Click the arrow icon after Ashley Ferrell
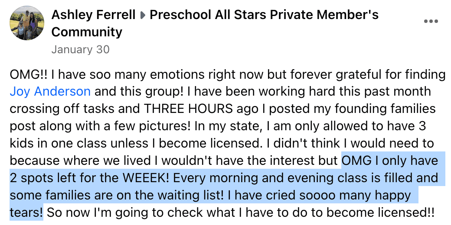Image resolution: width=451 pixels, height=225 pixels. click(x=143, y=16)
